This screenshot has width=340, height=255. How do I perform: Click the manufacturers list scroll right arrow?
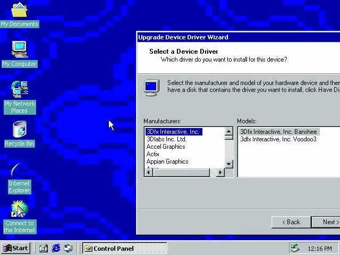(x=220, y=173)
